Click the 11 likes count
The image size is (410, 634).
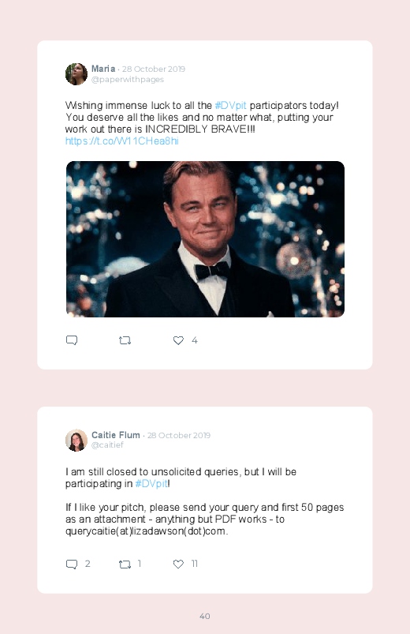click(194, 564)
